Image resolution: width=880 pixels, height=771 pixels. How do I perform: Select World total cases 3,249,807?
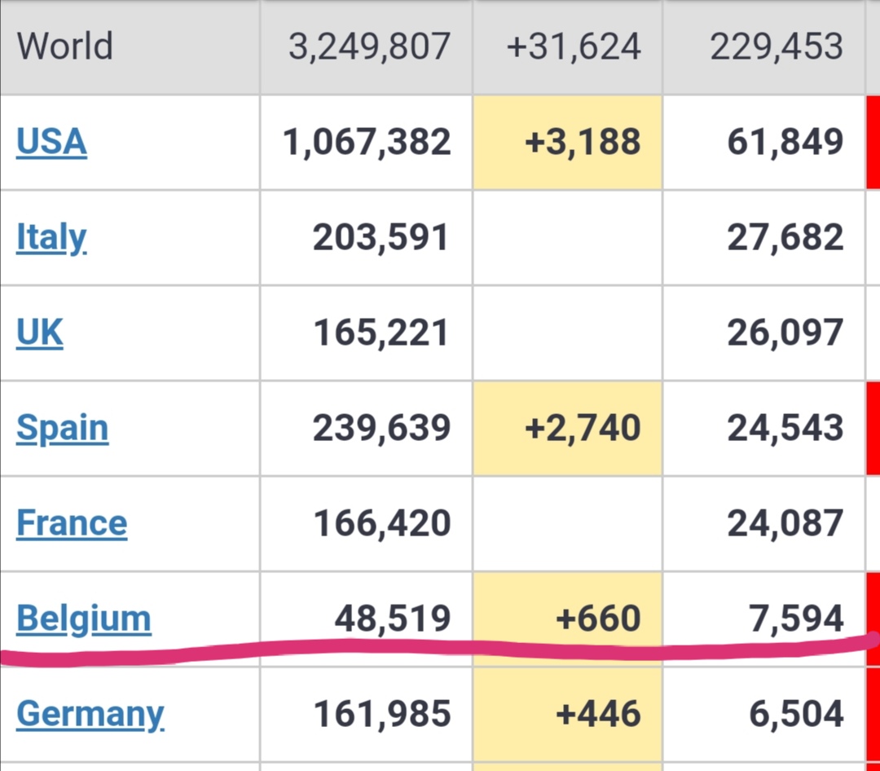(369, 46)
